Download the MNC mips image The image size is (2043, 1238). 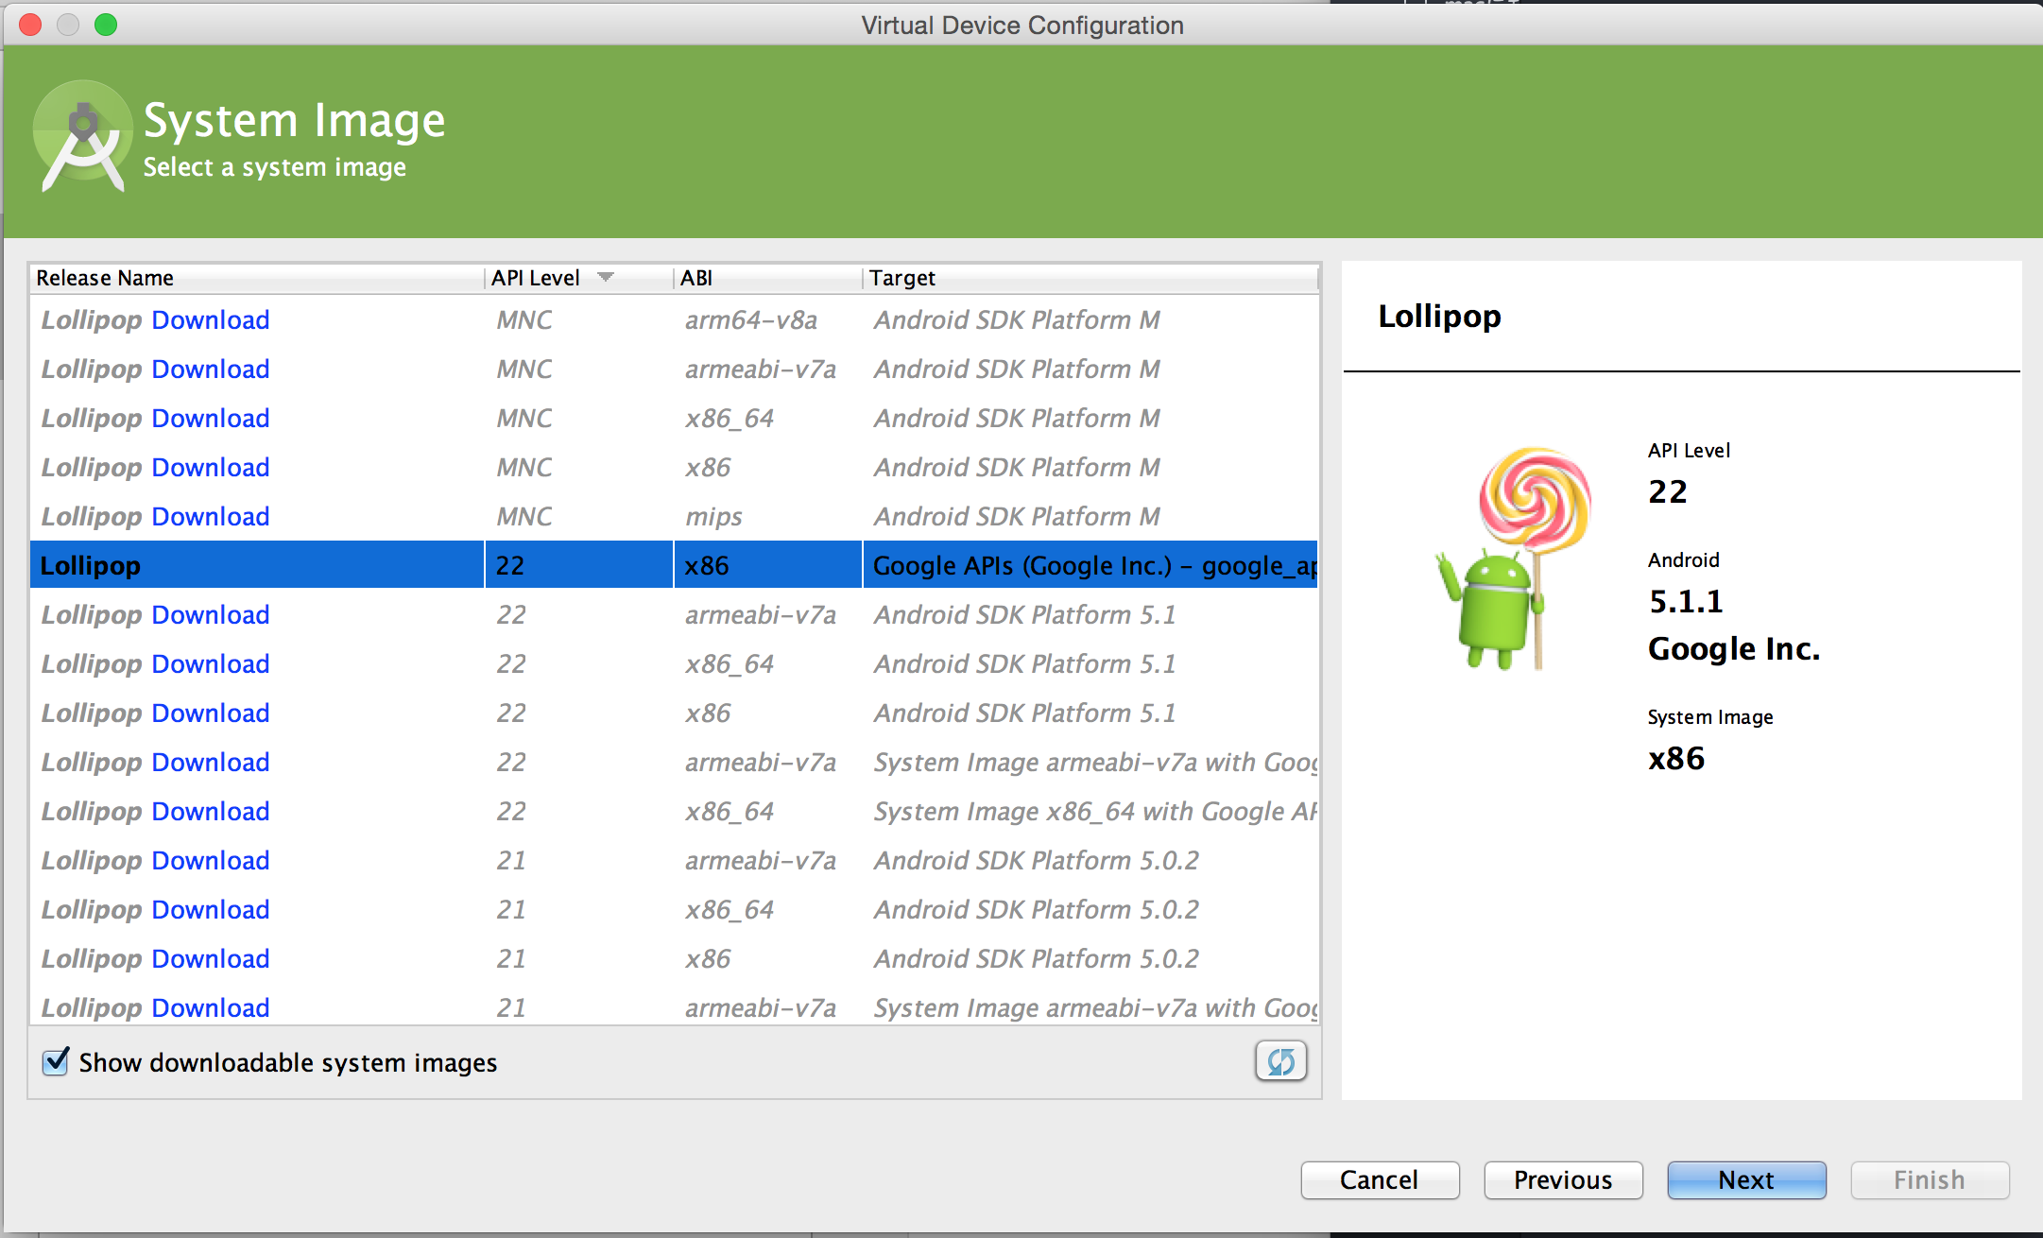tap(211, 517)
